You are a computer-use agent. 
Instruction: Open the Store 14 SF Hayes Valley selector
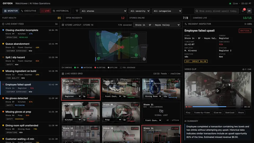point(157,25)
